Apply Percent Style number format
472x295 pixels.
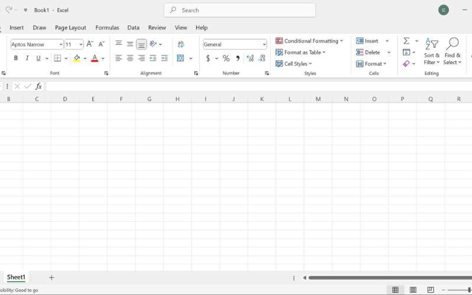(x=226, y=58)
